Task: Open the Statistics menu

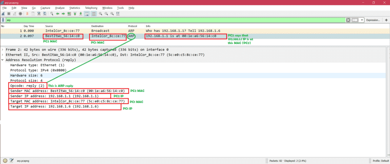Action: pyautogui.click(x=75, y=8)
